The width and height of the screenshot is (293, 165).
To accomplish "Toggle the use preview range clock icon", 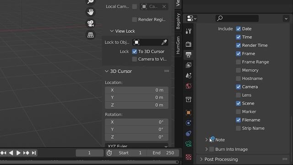I will tap(109, 153).
